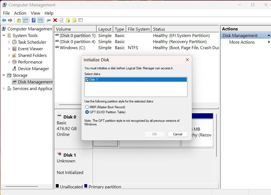271x195 pixels.
Task: Click the Disk 0 drive icon
Action: tap(59, 115)
